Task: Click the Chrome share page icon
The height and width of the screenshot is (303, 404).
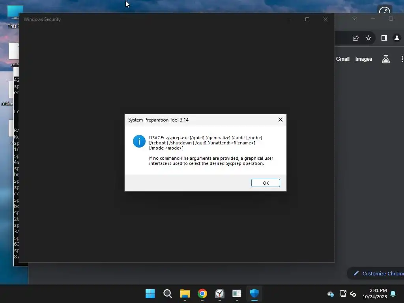Action: click(356, 38)
